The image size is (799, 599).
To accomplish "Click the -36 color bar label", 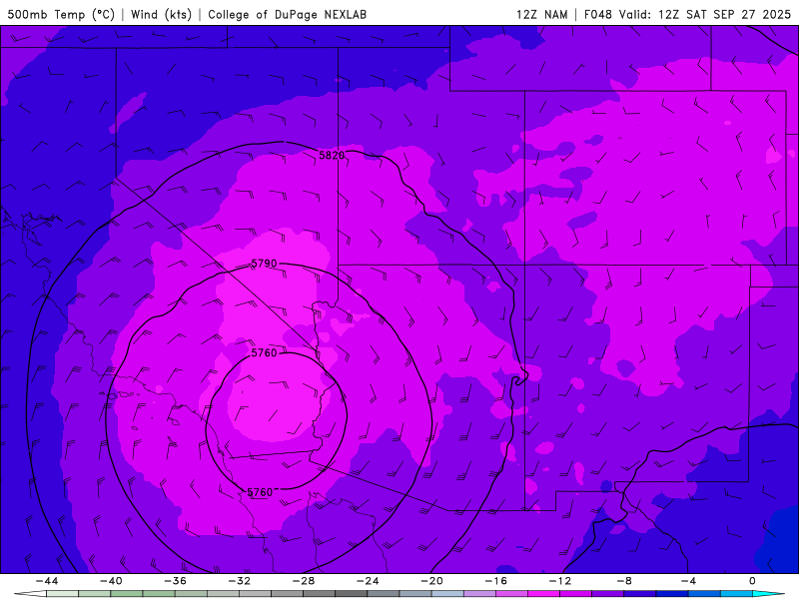I will click(x=176, y=581).
